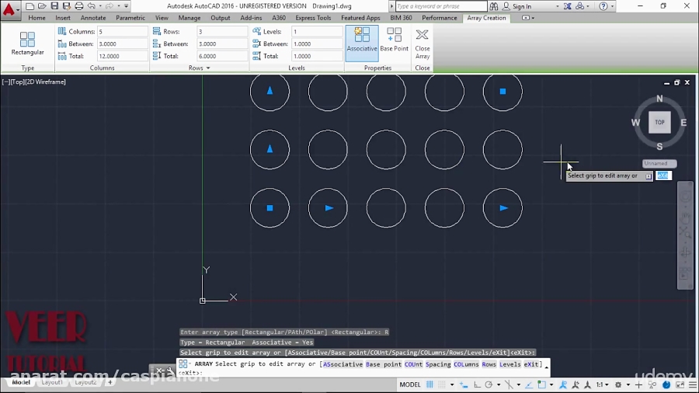The image size is (699, 393).
Task: Click the Autodesk A360 connectivity icon
Action: coord(580,6)
